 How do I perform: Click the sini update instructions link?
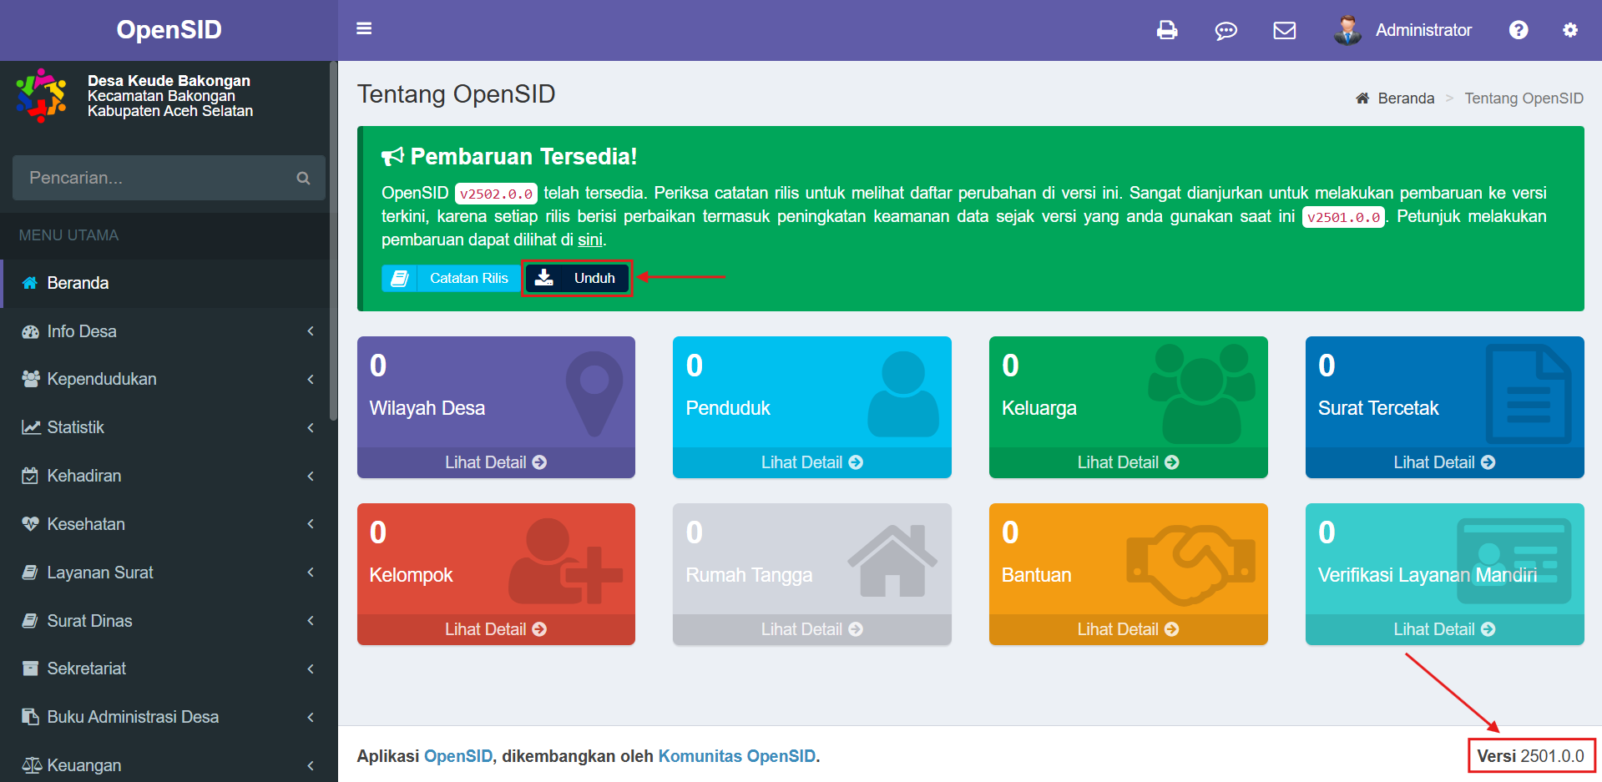pyautogui.click(x=590, y=239)
